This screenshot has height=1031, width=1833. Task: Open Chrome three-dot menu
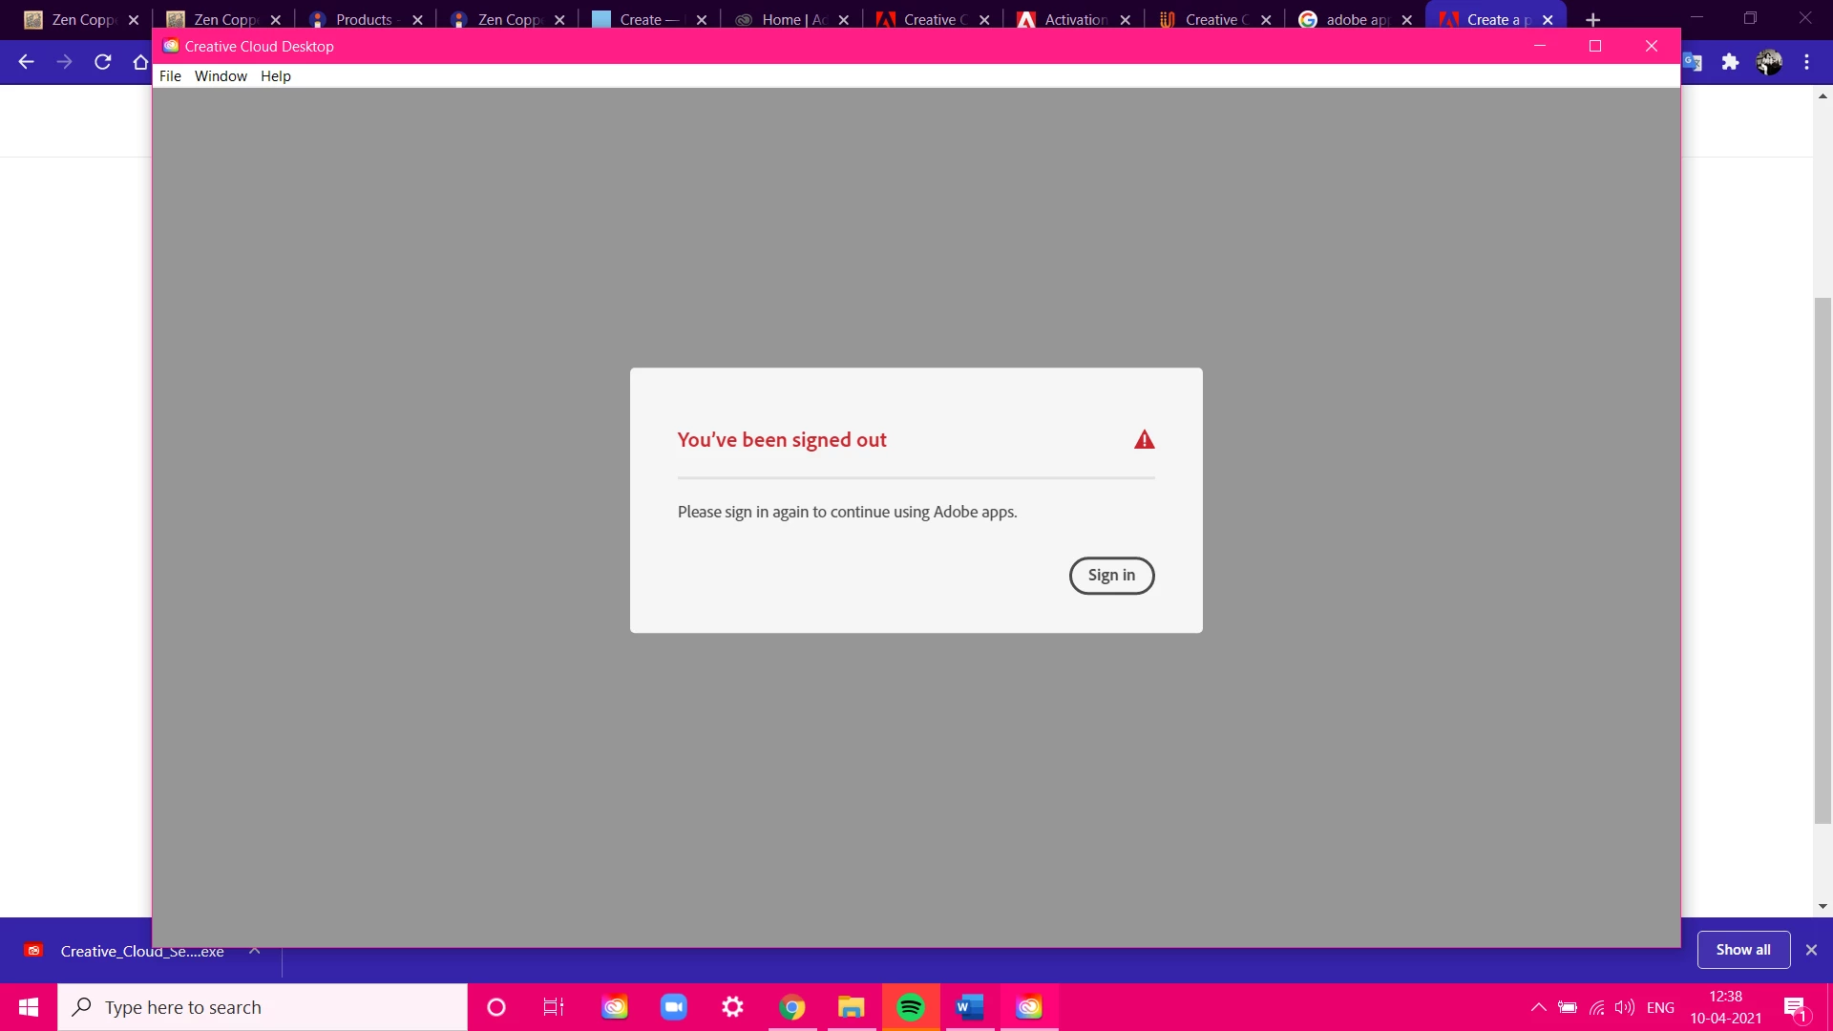(x=1806, y=62)
